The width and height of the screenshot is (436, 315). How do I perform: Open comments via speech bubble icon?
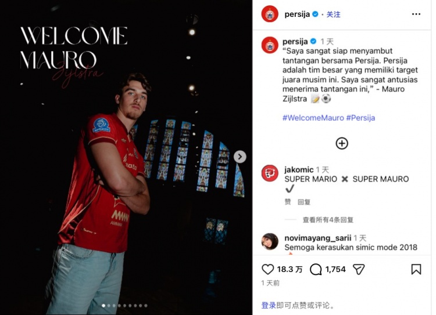point(316,269)
